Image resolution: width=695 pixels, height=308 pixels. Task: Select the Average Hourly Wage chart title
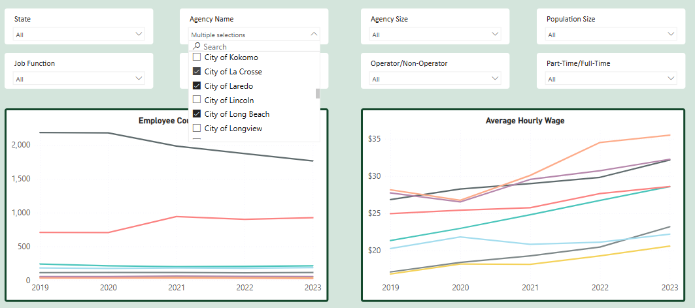coord(525,121)
